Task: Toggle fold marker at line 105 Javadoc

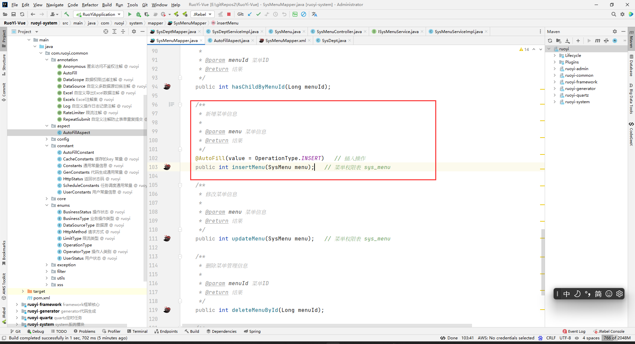Action: pyautogui.click(x=180, y=185)
